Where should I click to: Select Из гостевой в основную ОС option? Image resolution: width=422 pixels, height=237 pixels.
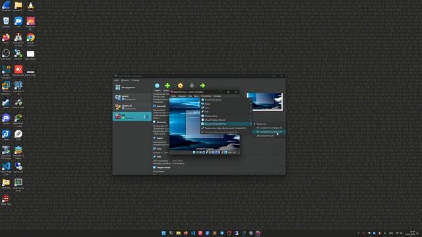click(268, 132)
